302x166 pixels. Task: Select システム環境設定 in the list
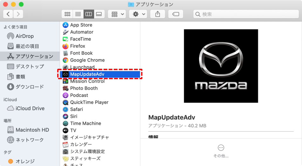[x=100, y=151]
